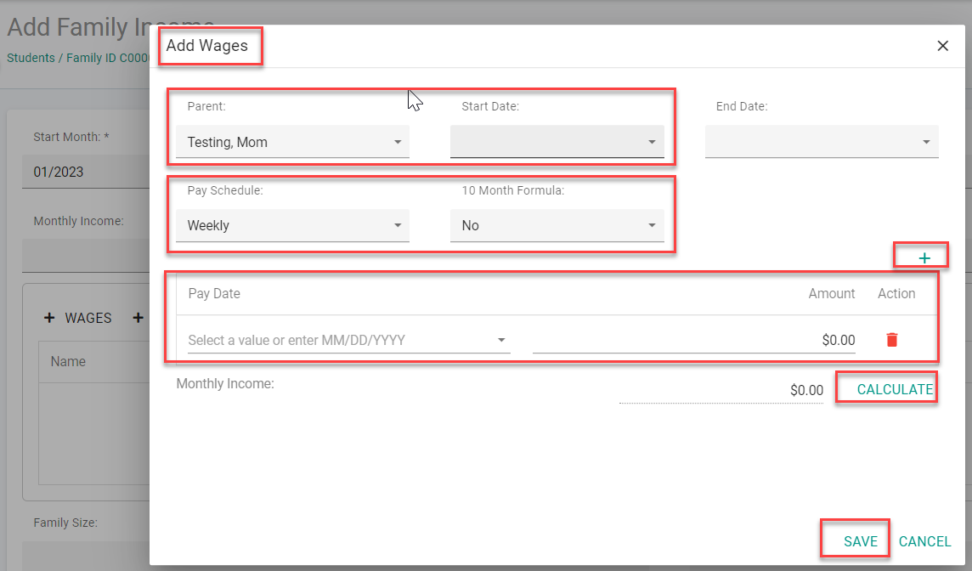Open the Students breadcrumb link
972x571 pixels.
[x=30, y=59]
